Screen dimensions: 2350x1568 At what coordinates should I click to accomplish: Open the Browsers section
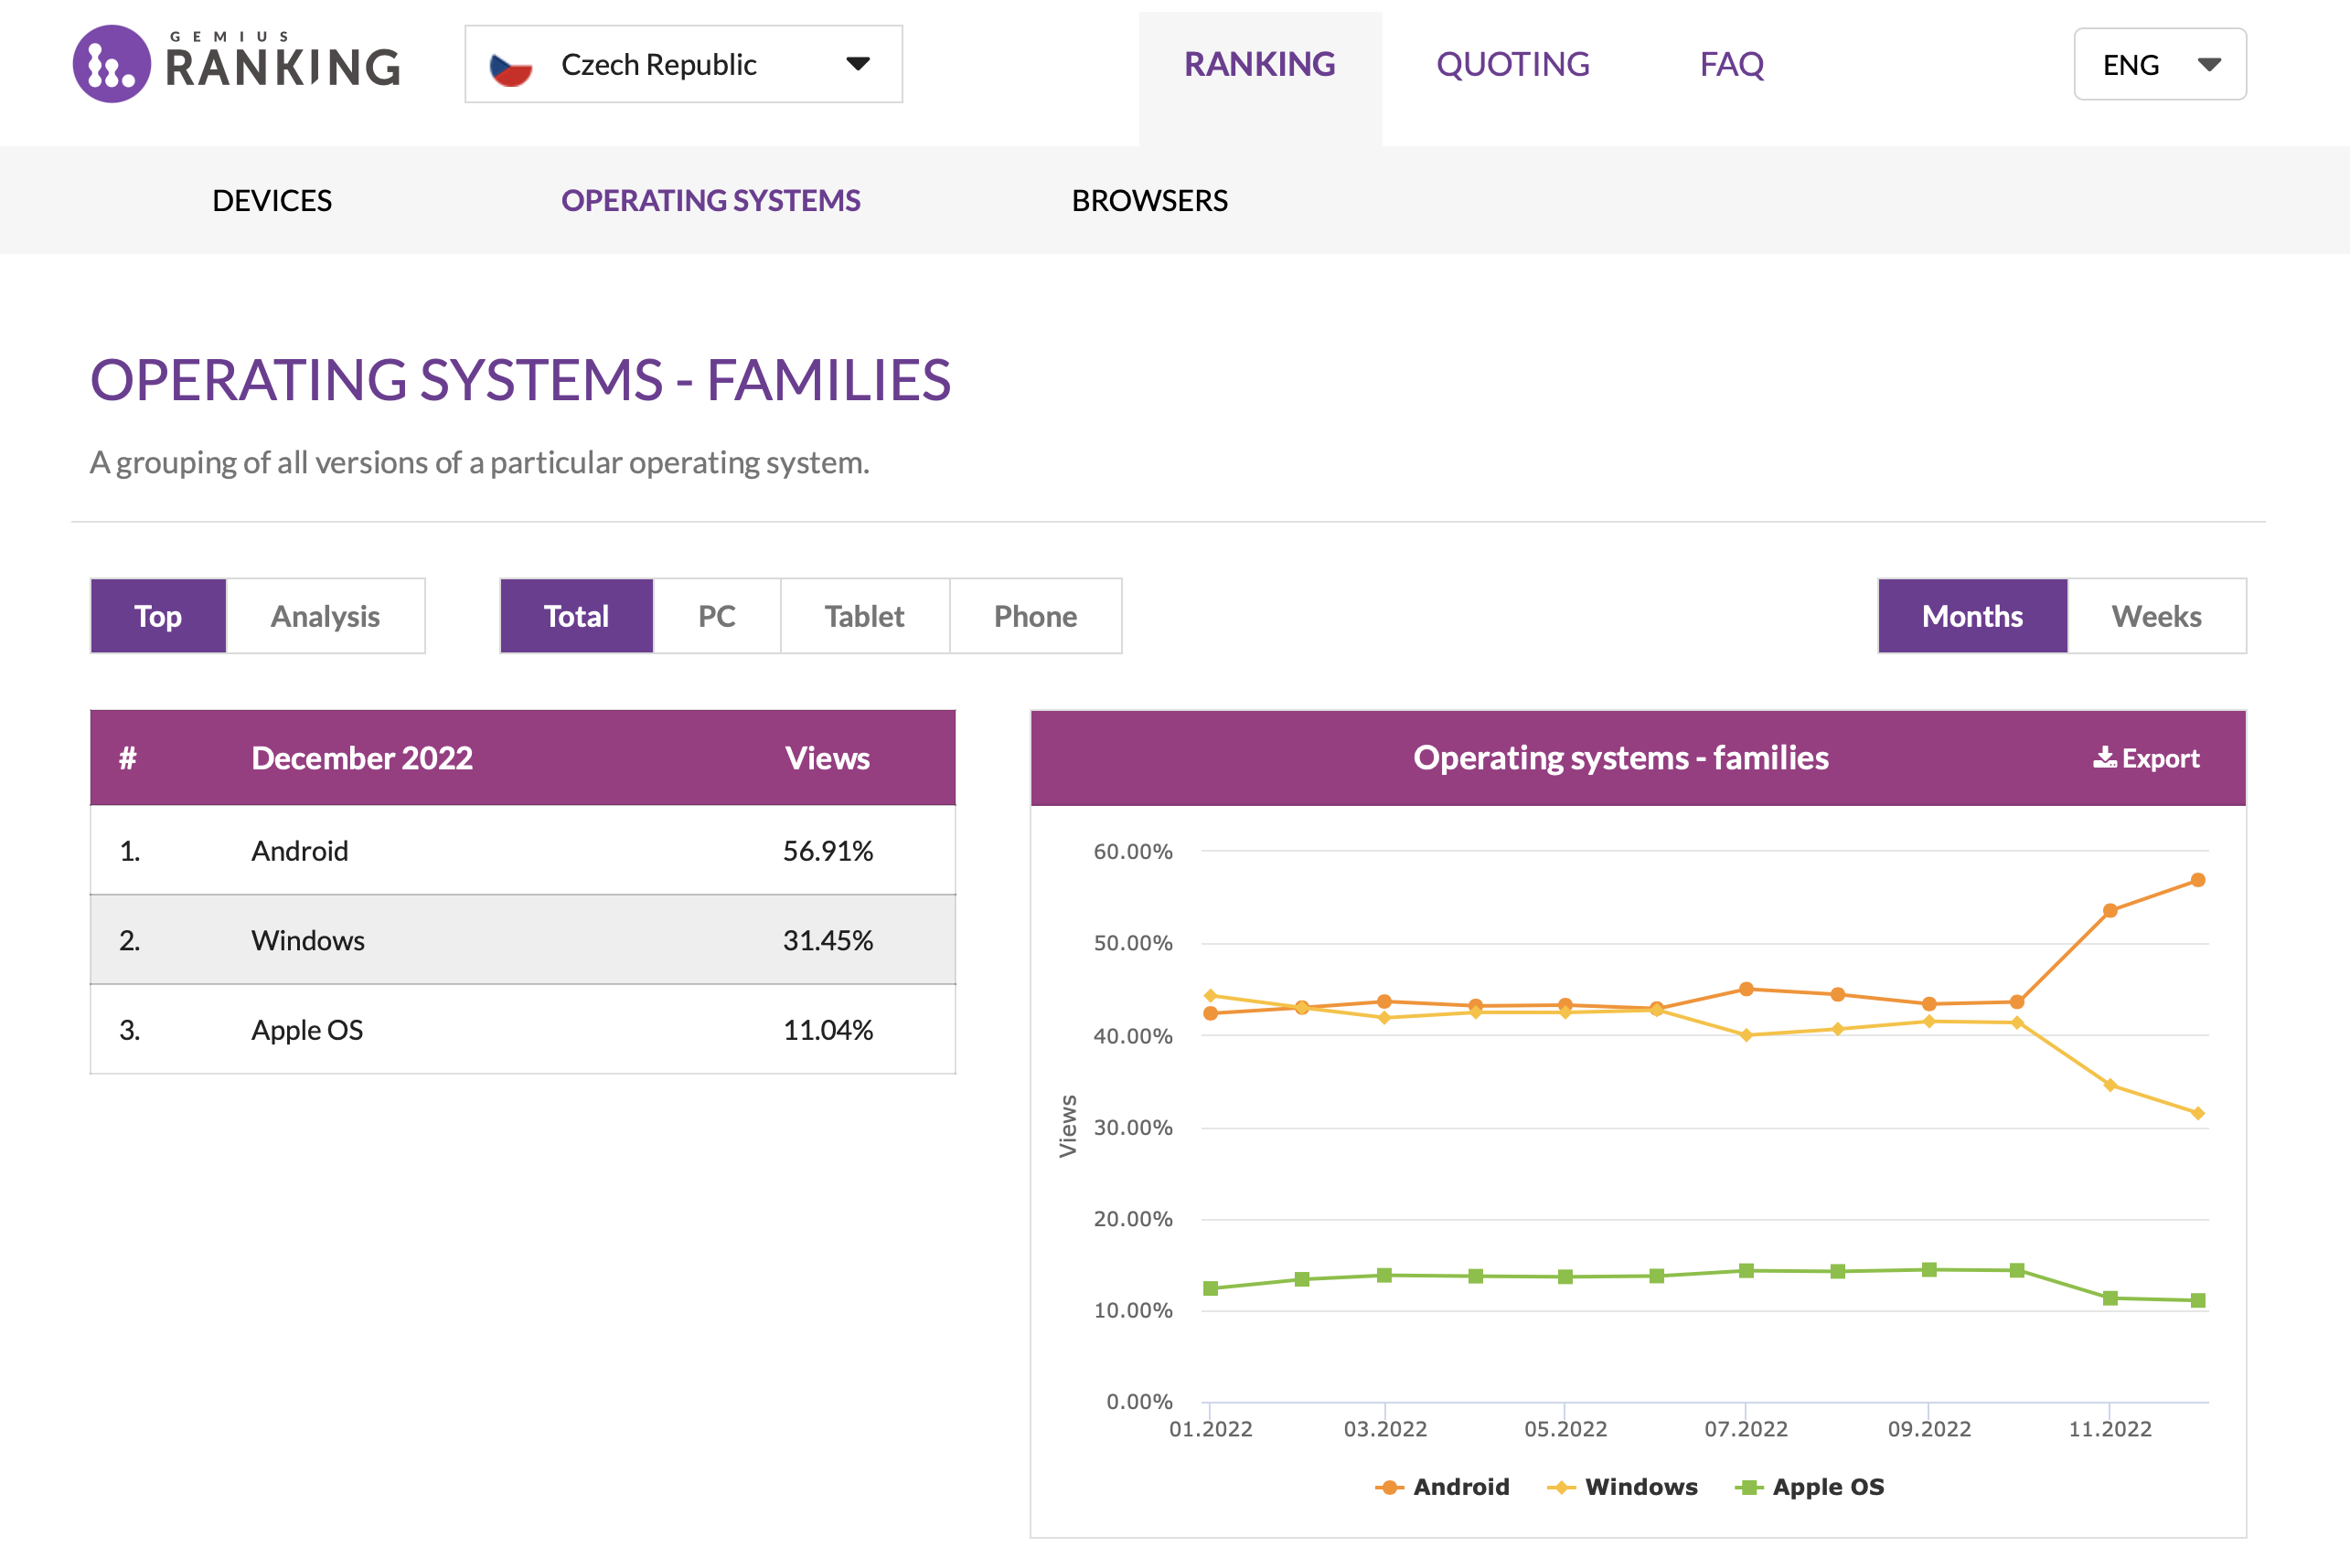coord(1149,200)
